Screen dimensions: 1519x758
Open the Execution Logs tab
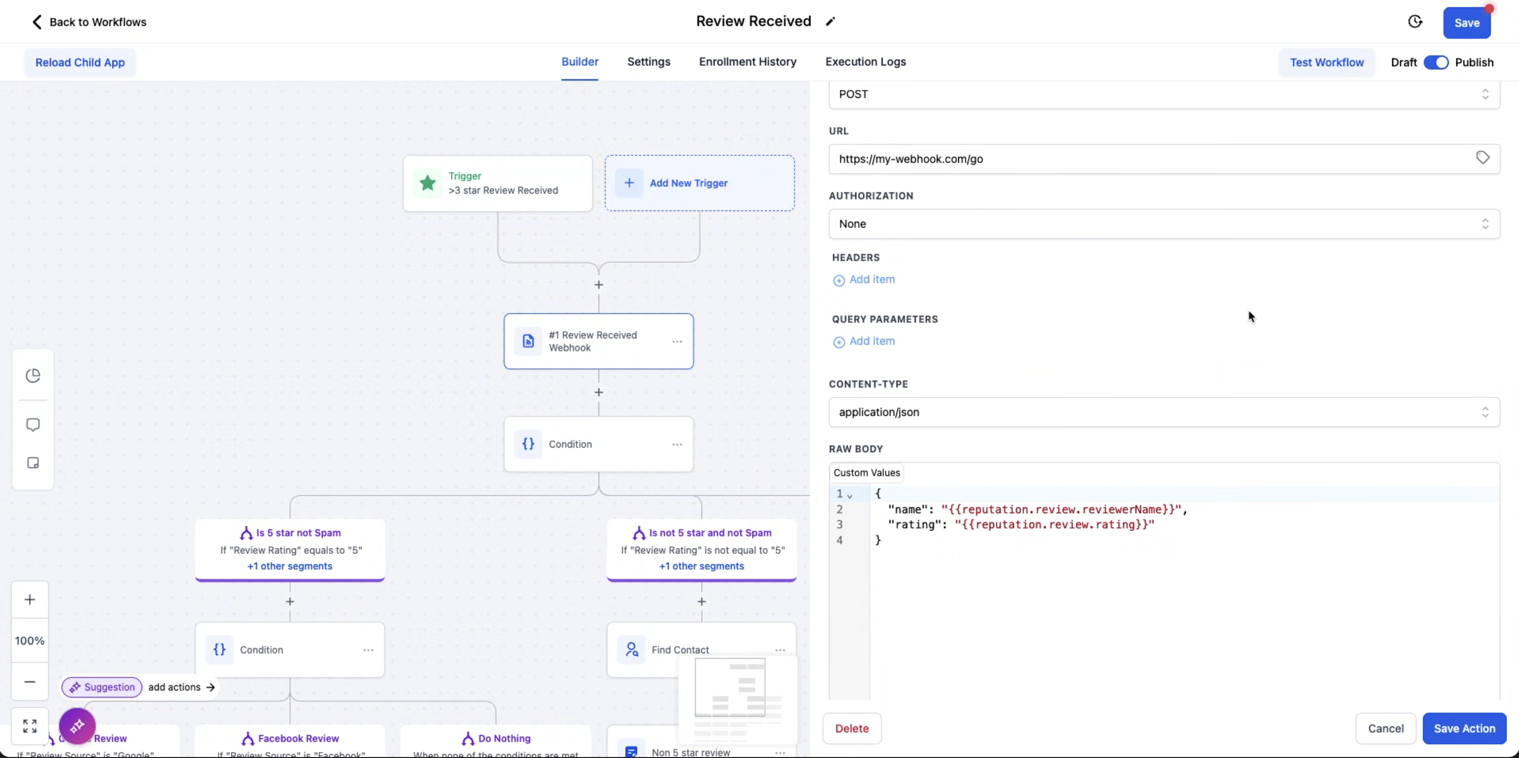[x=865, y=62]
